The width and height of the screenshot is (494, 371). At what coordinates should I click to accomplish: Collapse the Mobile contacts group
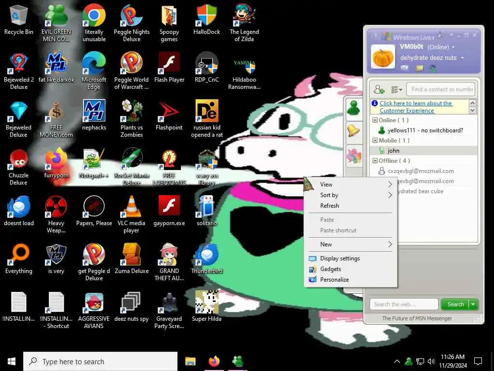[375, 141]
